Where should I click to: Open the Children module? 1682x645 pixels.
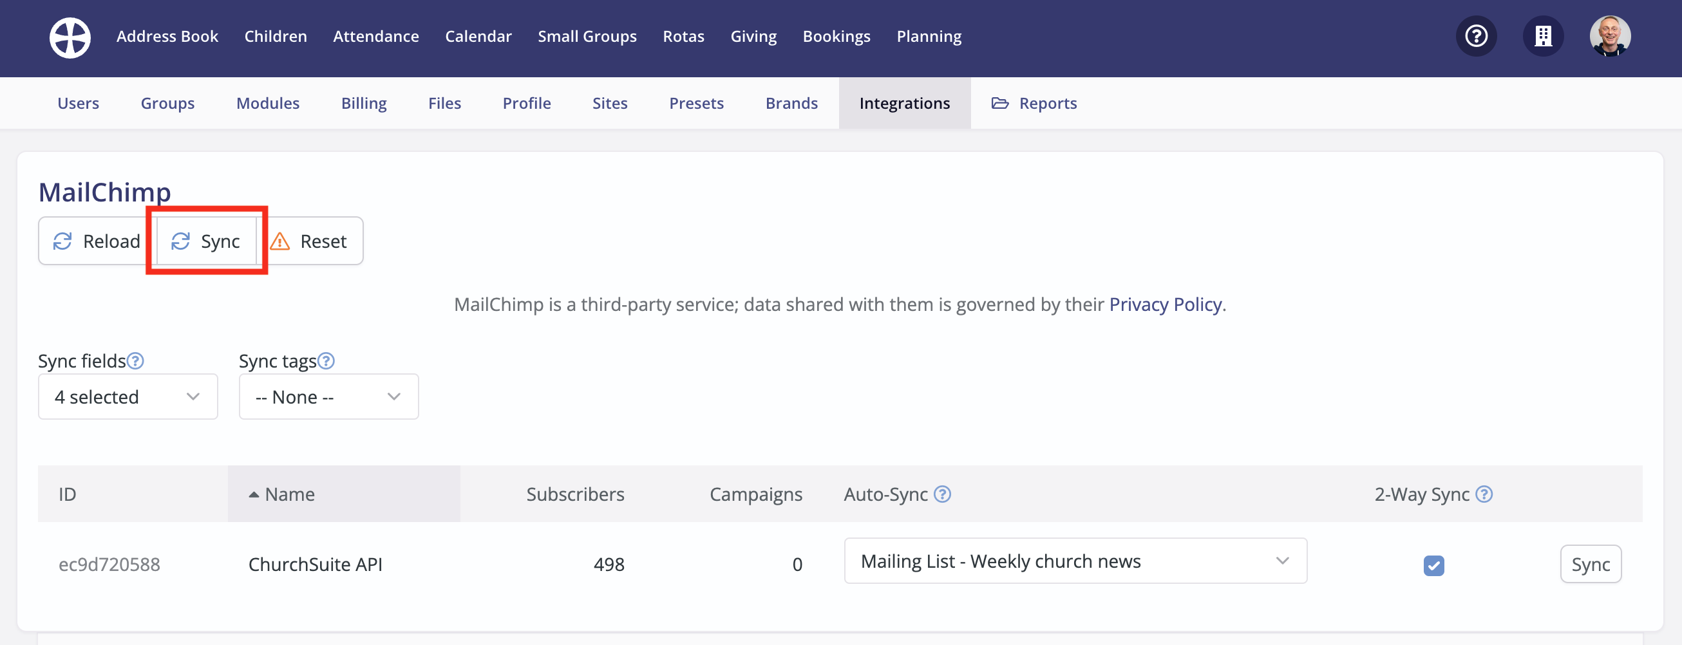276,37
